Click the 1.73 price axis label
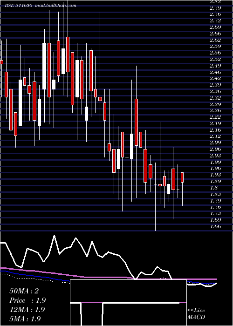The image size is (233, 326). [215, 214]
